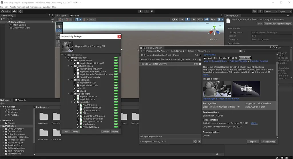Select the Hand tool in Scene view
This screenshot has height=159, width=293.
pyautogui.click(x=59, y=26)
